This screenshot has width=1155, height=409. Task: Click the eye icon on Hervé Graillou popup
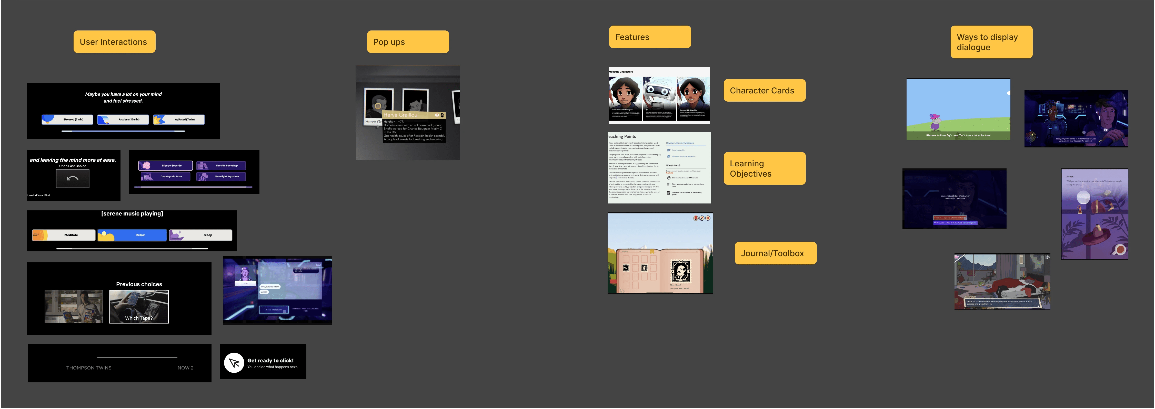[x=437, y=115]
